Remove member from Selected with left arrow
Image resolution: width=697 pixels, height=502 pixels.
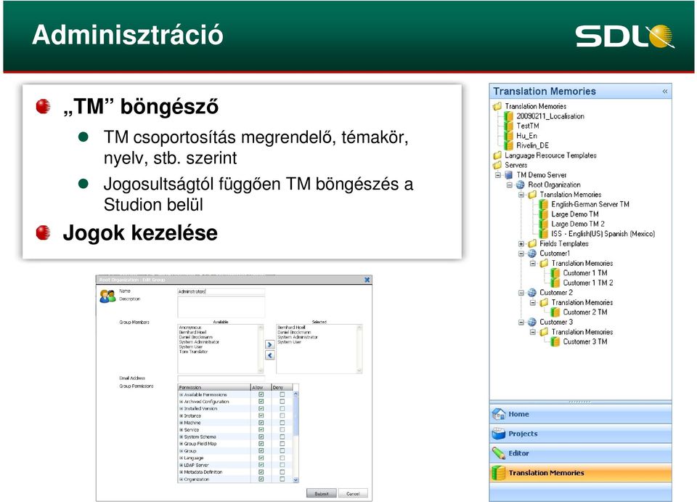coord(270,355)
